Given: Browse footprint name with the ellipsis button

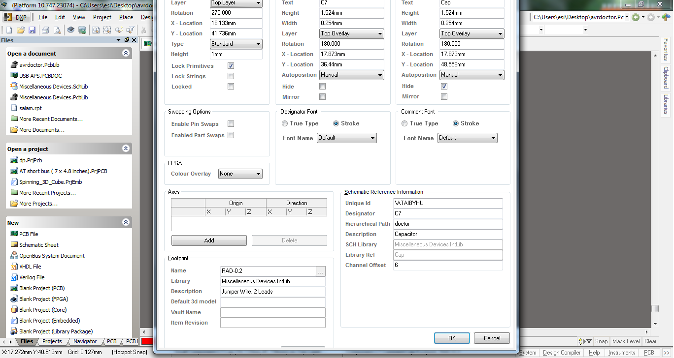Looking at the screenshot, I should point(321,271).
